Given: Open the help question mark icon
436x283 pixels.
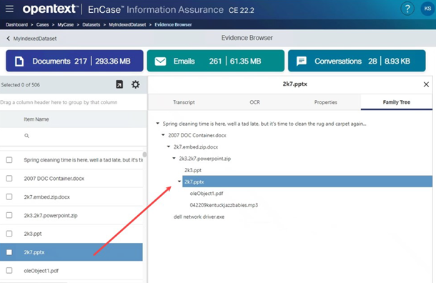Looking at the screenshot, I should 407,9.
